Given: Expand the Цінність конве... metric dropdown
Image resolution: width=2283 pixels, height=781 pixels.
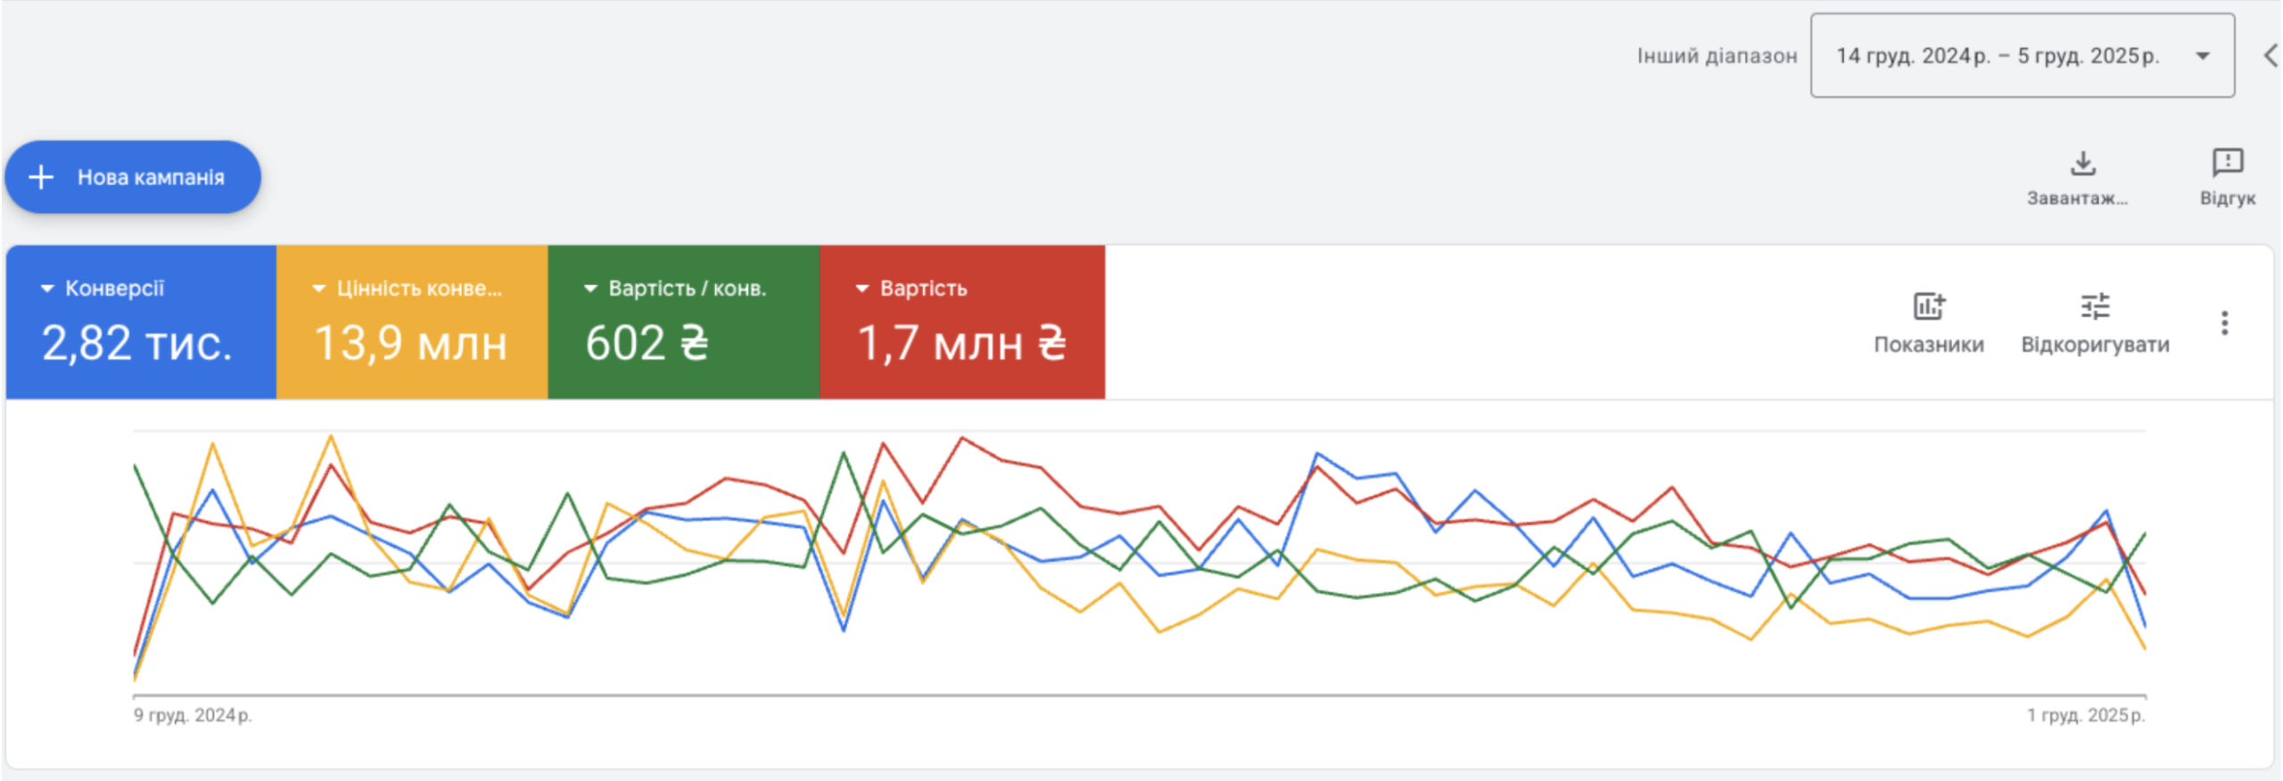Looking at the screenshot, I should [318, 289].
